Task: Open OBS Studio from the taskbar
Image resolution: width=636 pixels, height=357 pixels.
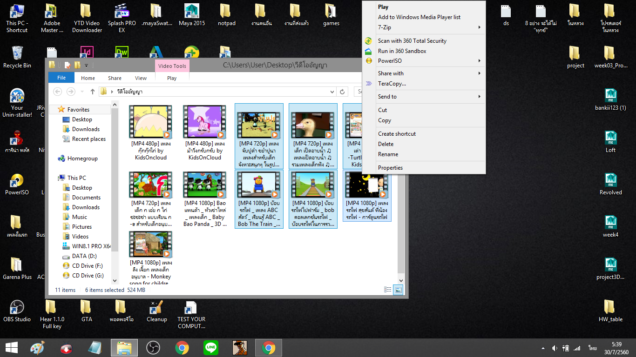Action: [153, 348]
